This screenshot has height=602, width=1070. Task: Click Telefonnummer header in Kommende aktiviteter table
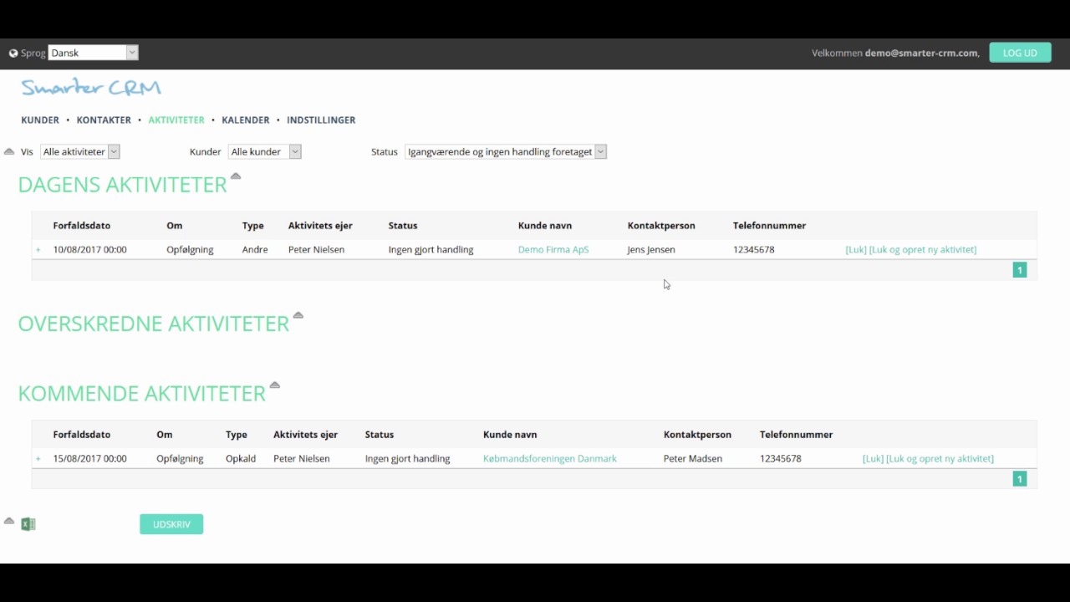point(797,435)
